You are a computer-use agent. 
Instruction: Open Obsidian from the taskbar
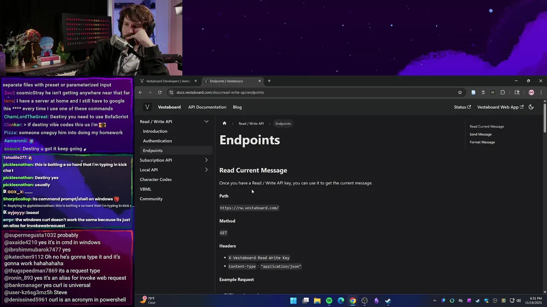(x=376, y=301)
